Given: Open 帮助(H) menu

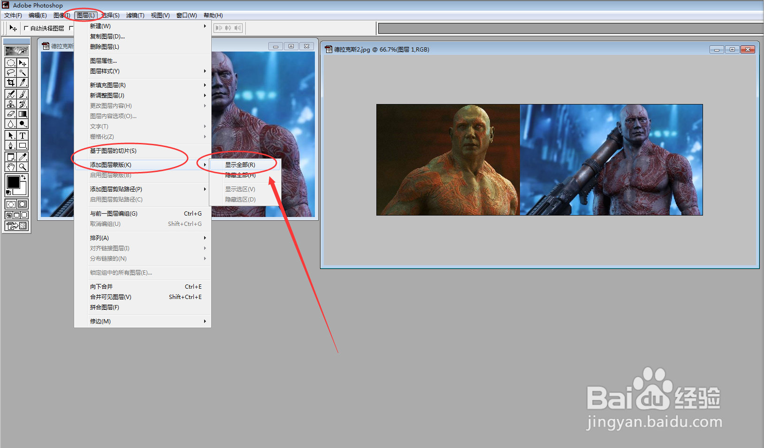Looking at the screenshot, I should [x=213, y=15].
